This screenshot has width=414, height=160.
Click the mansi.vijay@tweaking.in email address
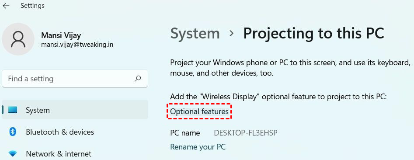coord(77,45)
